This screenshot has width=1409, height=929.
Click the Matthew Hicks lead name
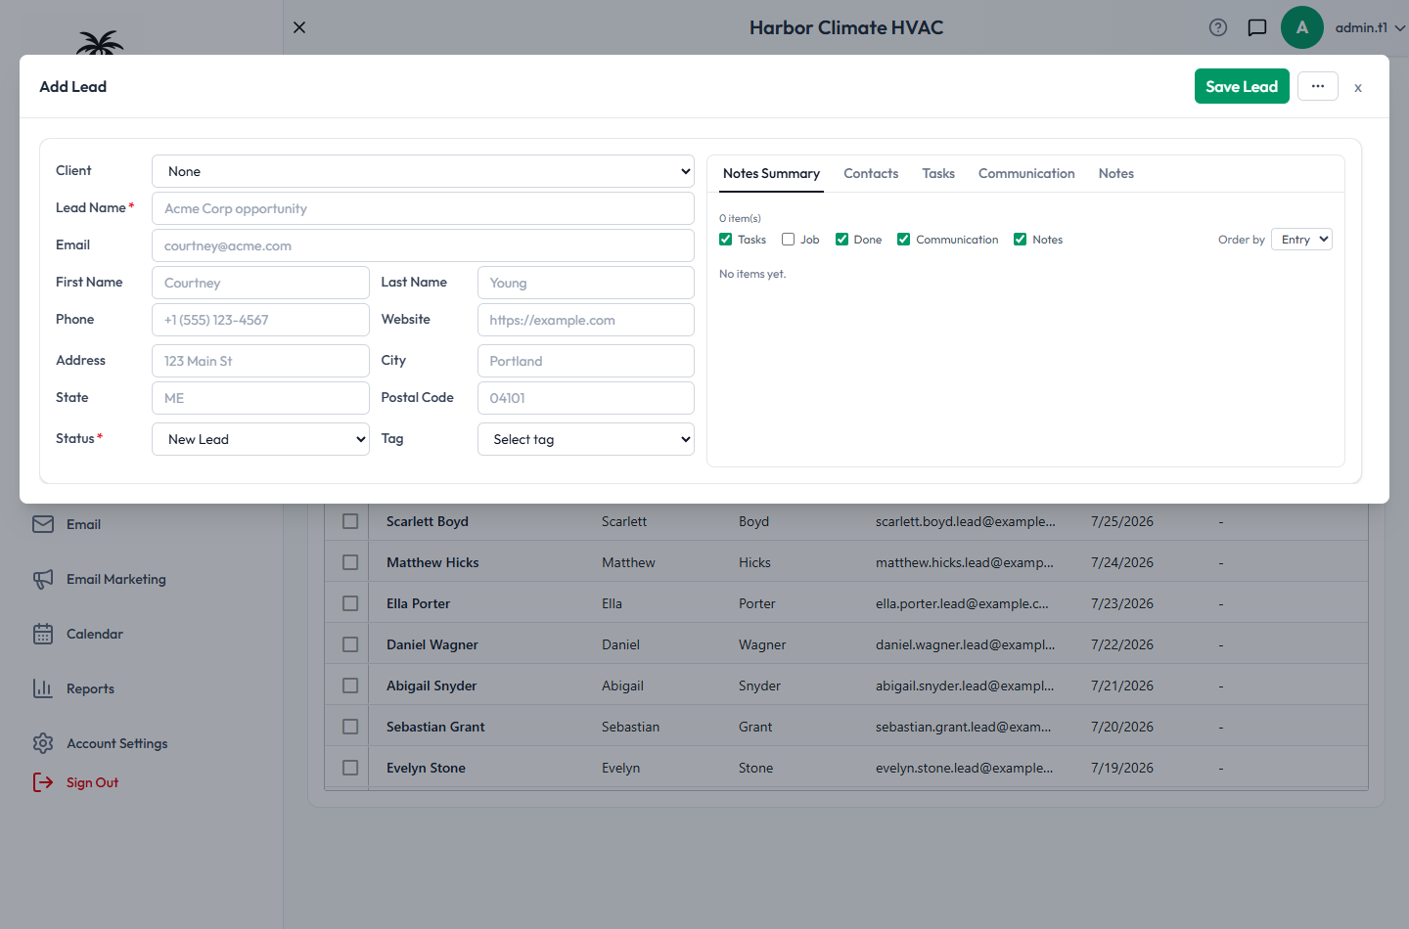pos(432,562)
